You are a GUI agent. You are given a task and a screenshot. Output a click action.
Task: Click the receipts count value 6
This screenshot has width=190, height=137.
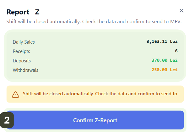pyautogui.click(x=176, y=51)
